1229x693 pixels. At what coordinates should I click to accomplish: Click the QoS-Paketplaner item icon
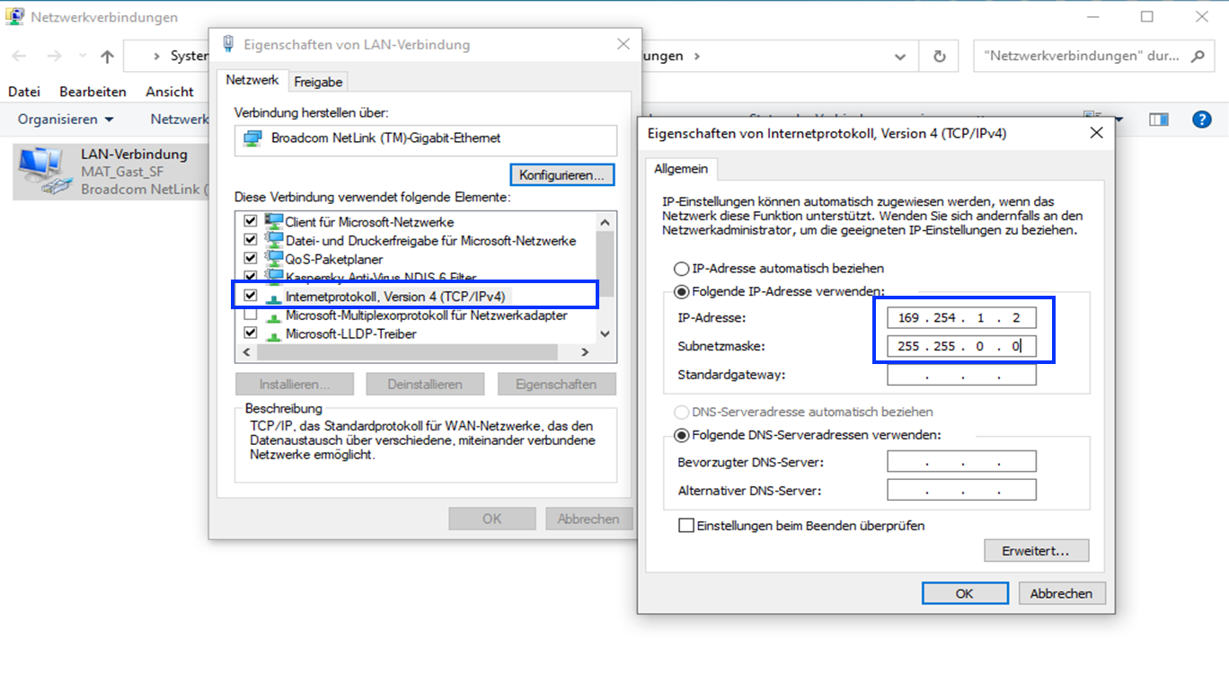coord(273,259)
